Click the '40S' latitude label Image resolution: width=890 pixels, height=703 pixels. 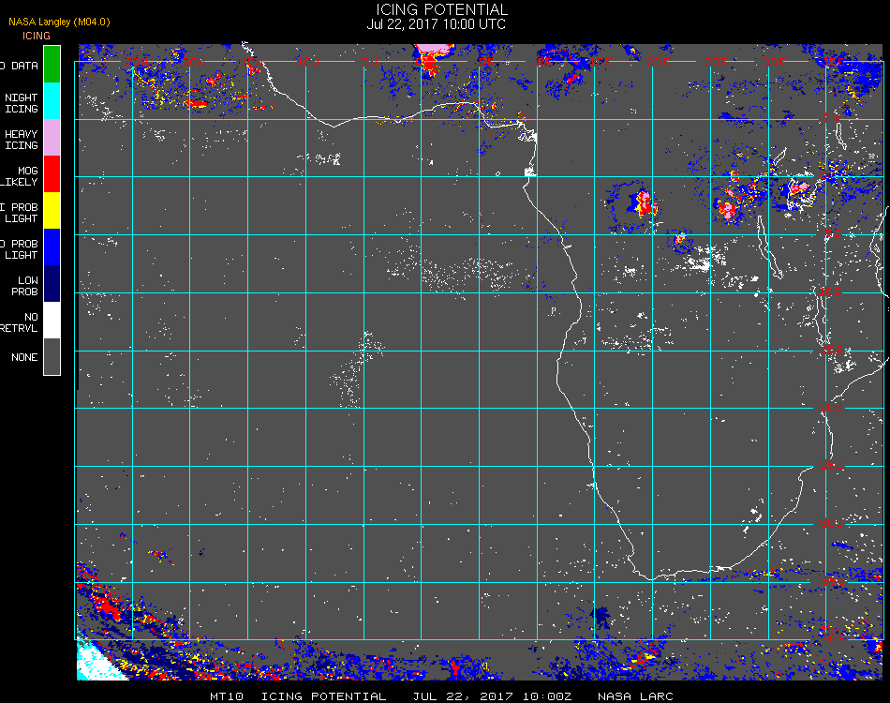pyautogui.click(x=833, y=639)
